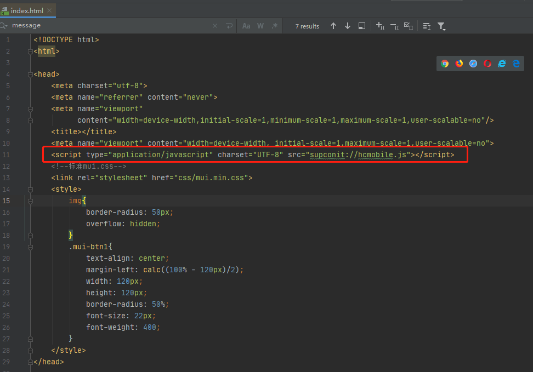Toggle whole Words search option
Viewport: 533px width, 372px height.
[x=260, y=26]
